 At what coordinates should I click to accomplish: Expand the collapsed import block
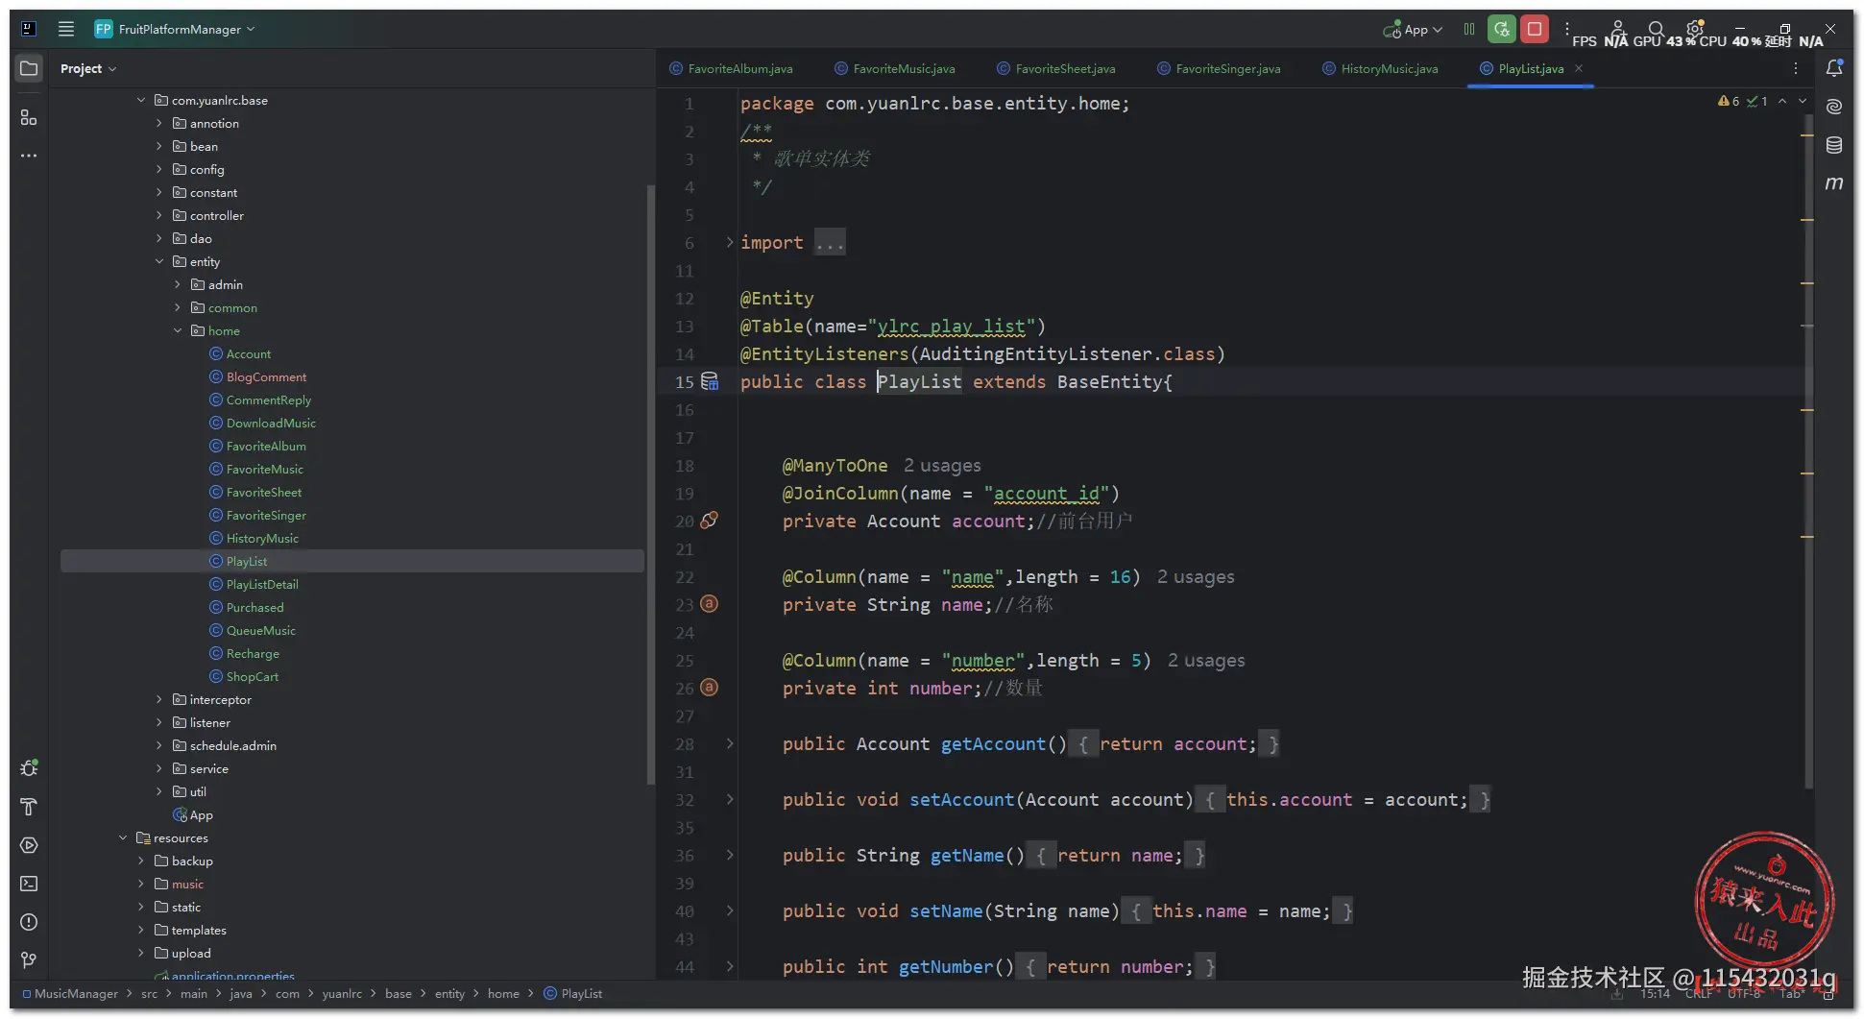click(x=730, y=242)
